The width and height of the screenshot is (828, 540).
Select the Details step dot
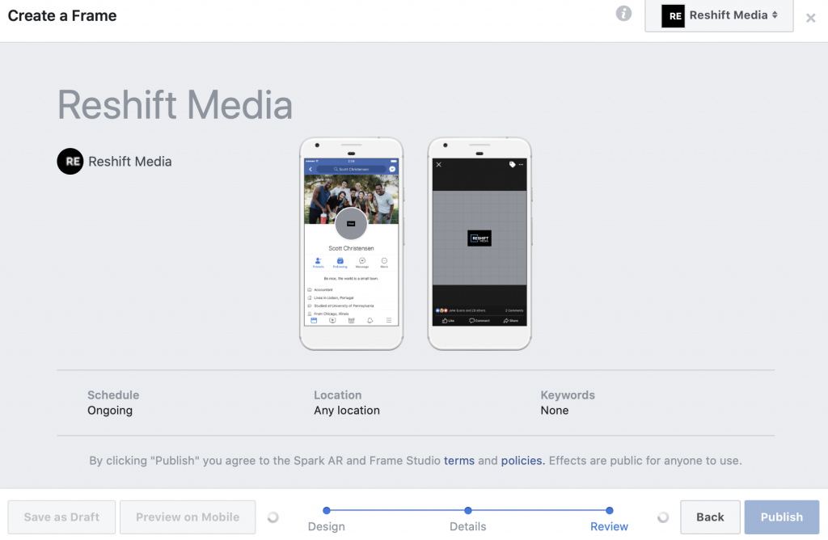467,511
